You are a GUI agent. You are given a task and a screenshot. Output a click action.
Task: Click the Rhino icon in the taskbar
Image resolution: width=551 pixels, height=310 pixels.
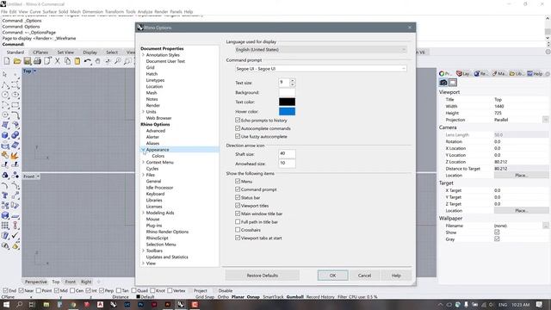coord(181,304)
